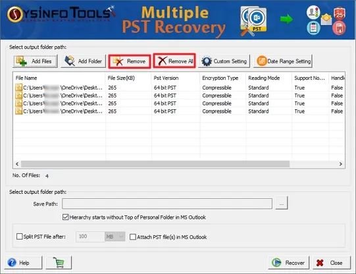Click Remove All to clear the list
Image resolution: width=356 pixels, height=274 pixels.
174,61
